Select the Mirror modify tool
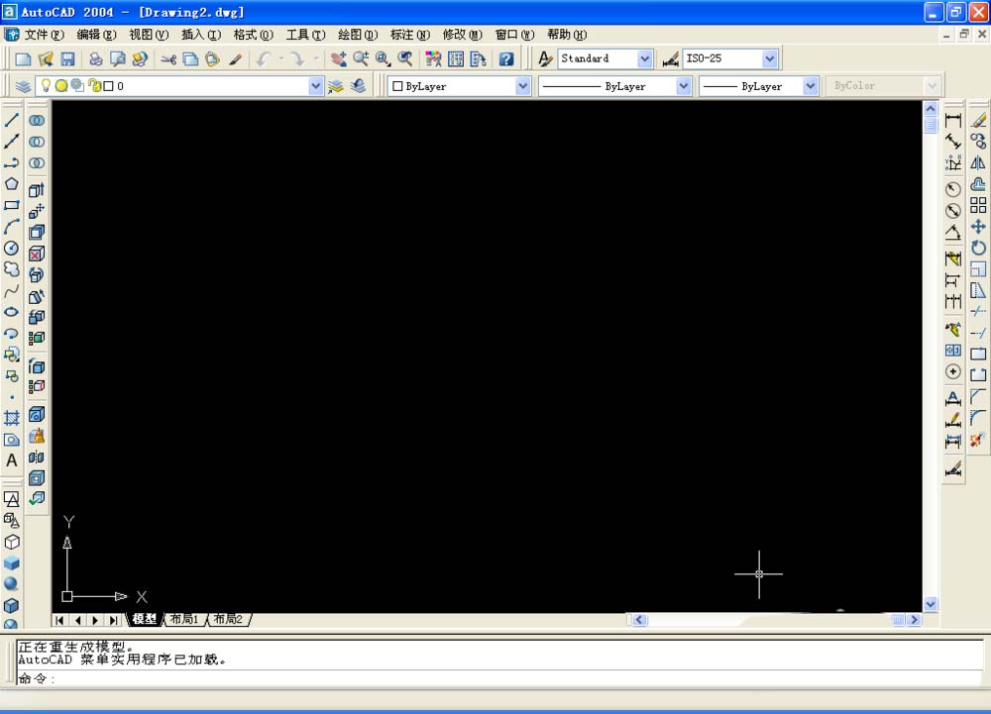 tap(978, 162)
